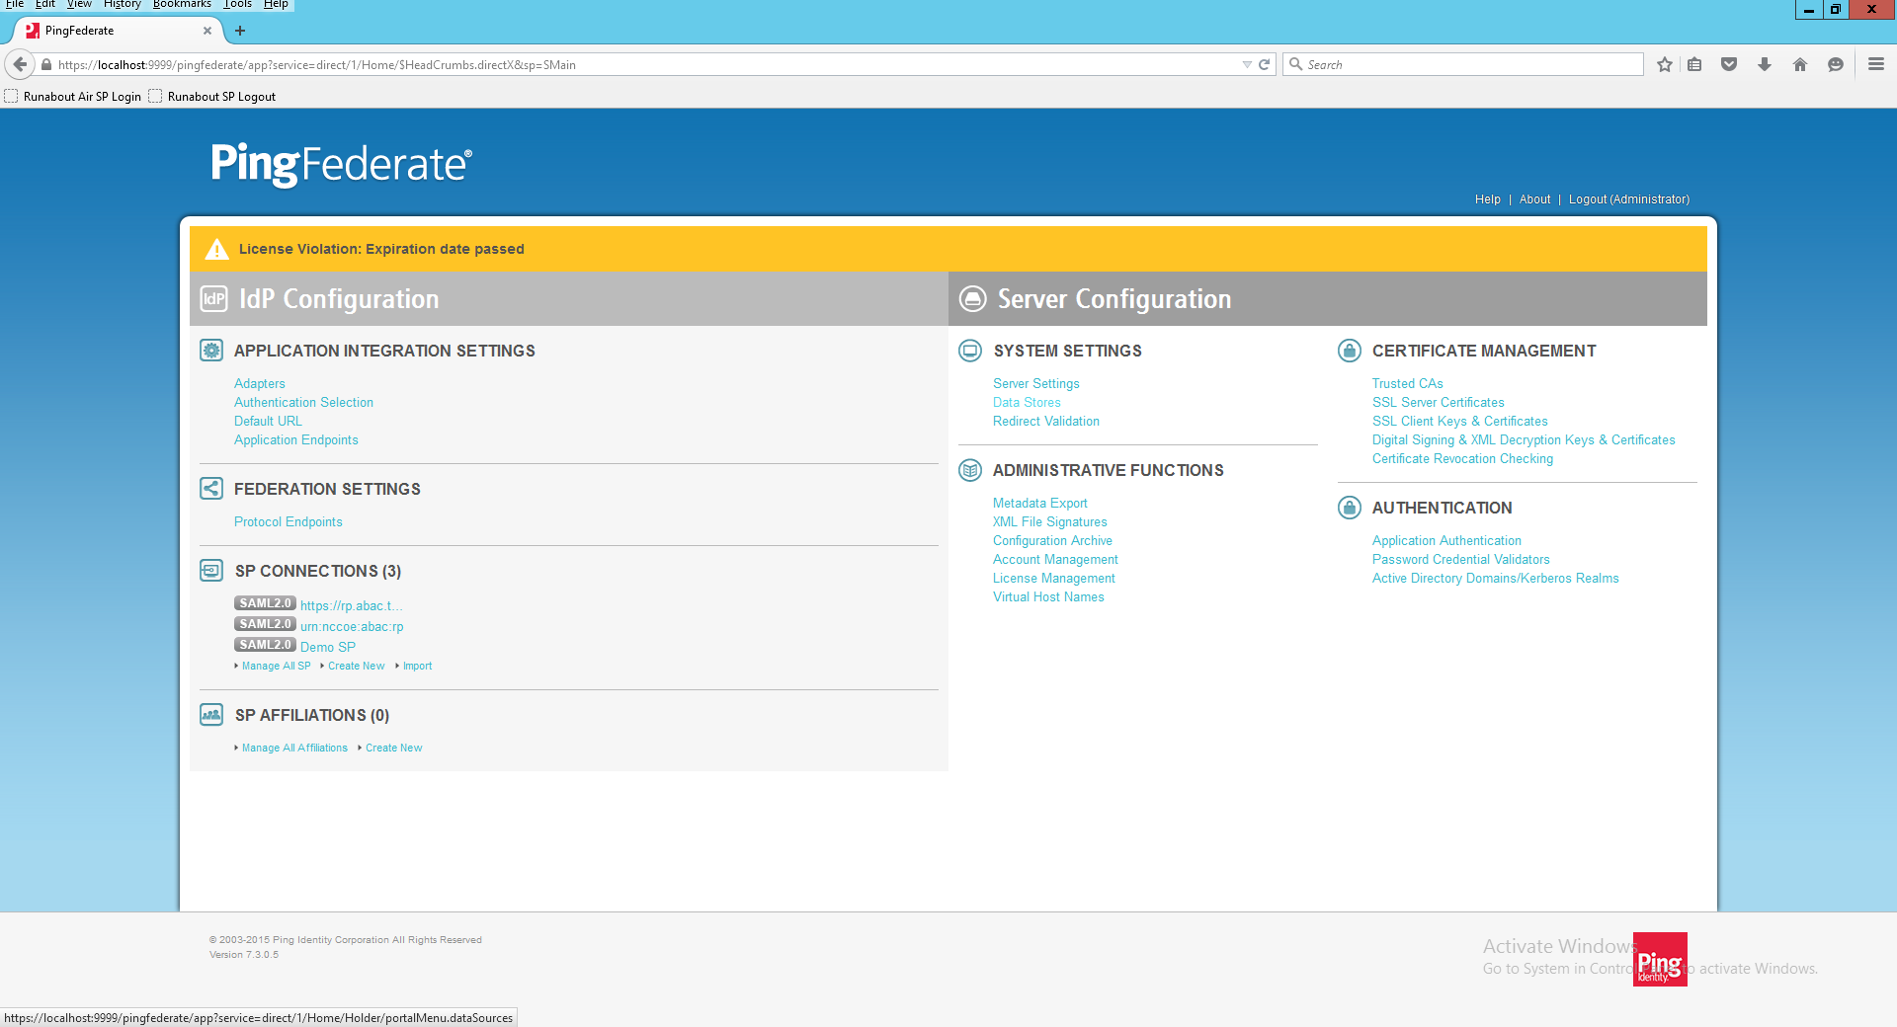The width and height of the screenshot is (1897, 1027).
Task: Open the Tools menu
Action: point(237,5)
